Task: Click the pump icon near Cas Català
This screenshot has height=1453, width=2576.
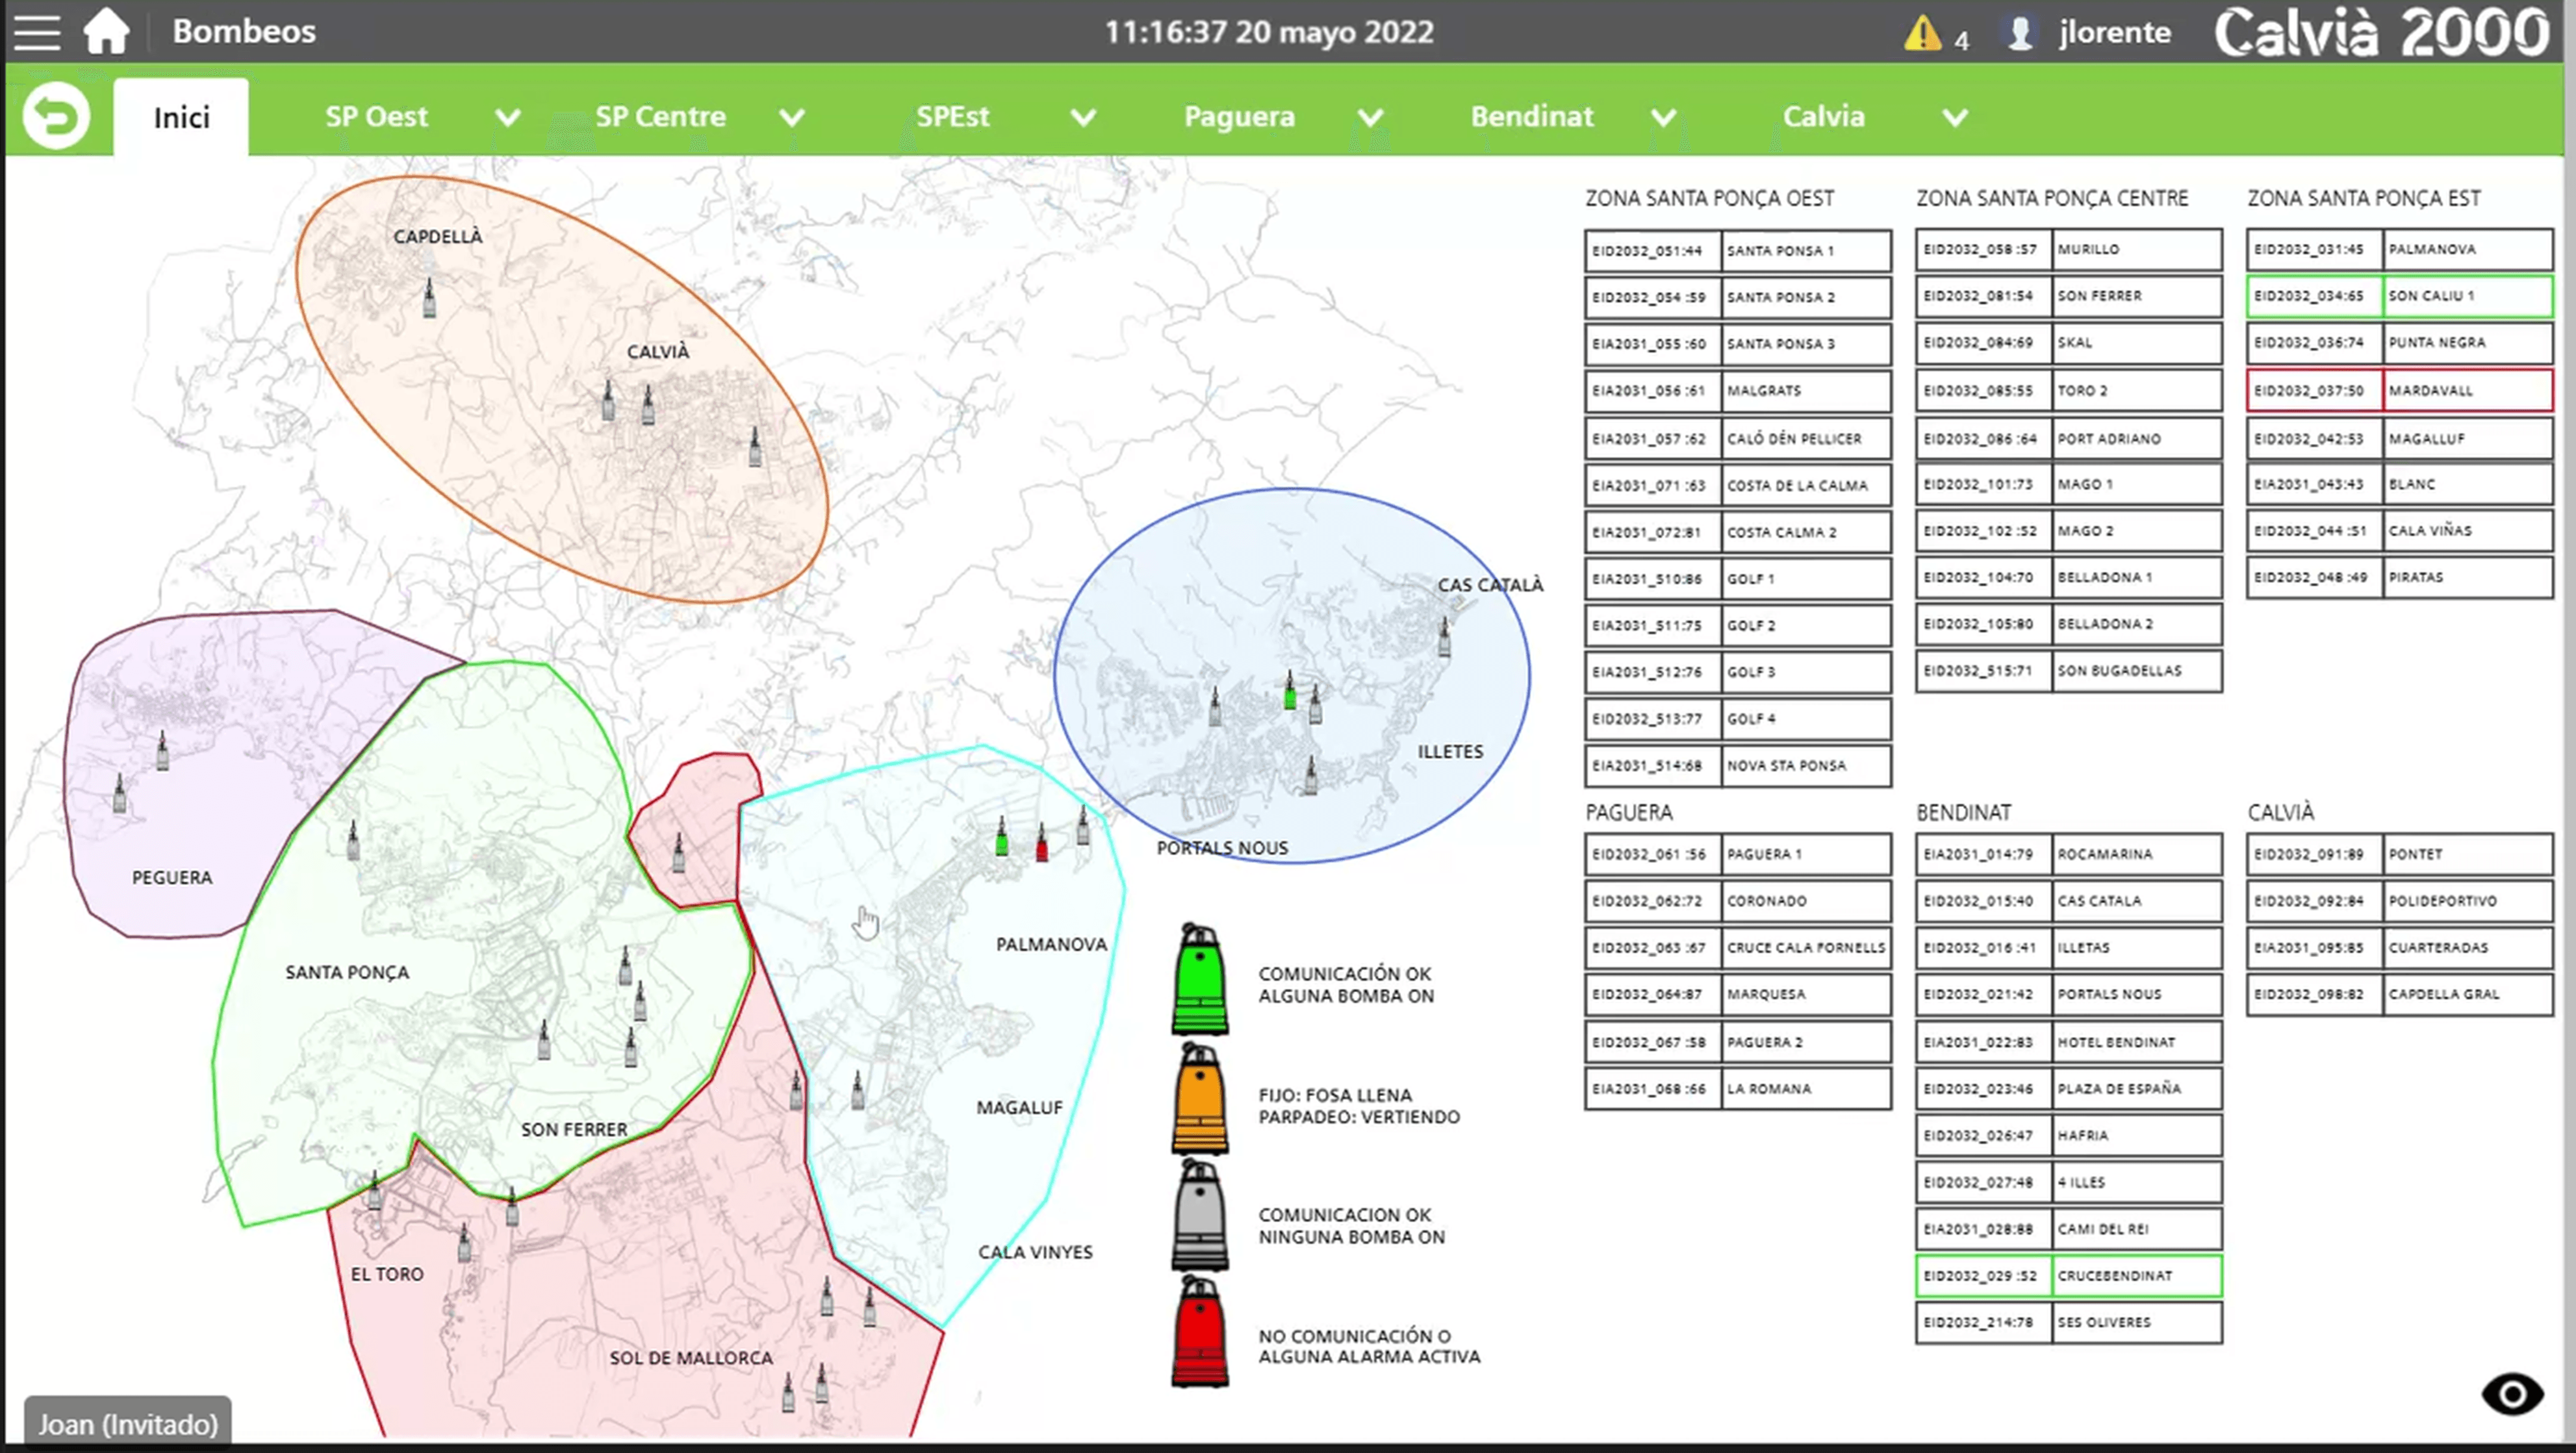Action: tap(1444, 637)
